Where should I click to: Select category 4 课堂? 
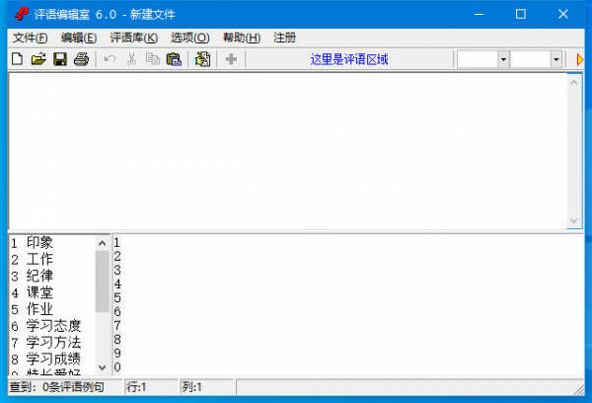52,292
